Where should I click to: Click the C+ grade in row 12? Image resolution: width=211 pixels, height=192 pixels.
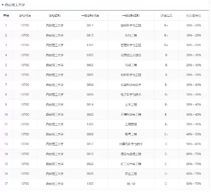point(166,134)
